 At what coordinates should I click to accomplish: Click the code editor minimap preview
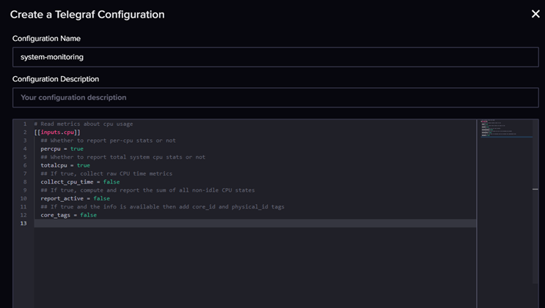[x=505, y=128]
